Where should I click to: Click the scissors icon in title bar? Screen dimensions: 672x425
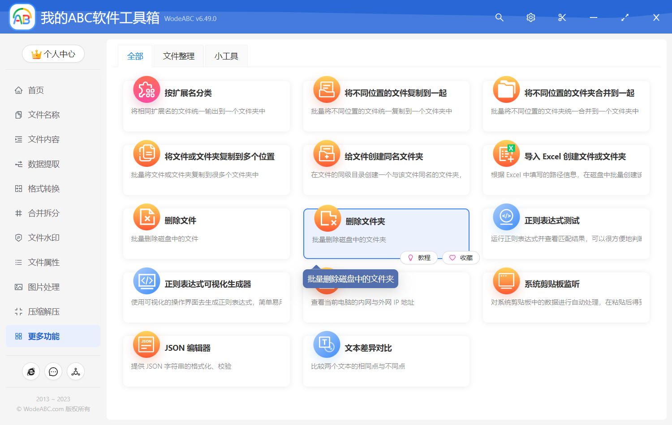[x=562, y=17]
